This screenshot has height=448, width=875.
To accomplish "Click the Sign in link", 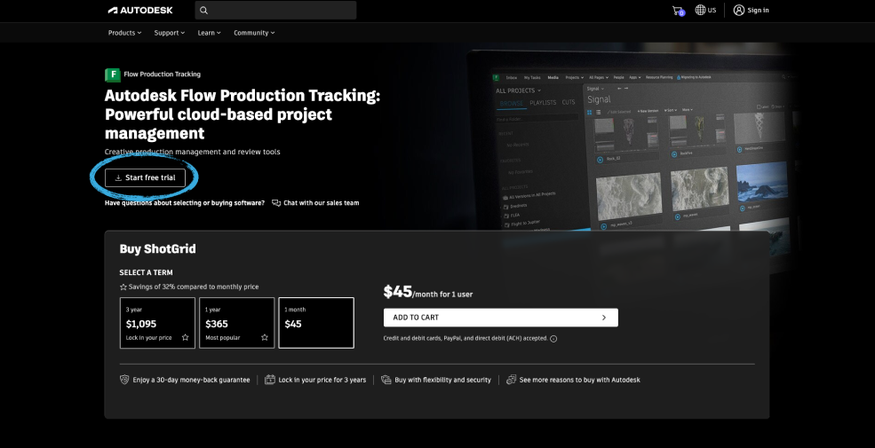I will [x=752, y=10].
